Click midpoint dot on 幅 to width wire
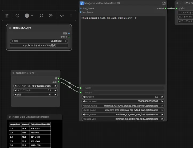 click(x=70, y=83)
